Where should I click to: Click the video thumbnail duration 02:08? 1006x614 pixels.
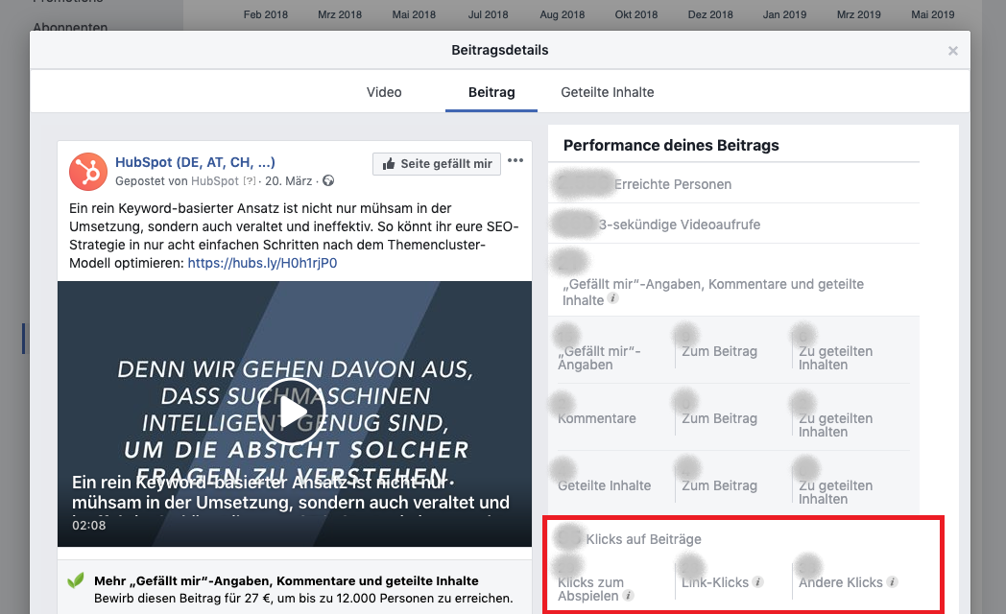coord(88,526)
